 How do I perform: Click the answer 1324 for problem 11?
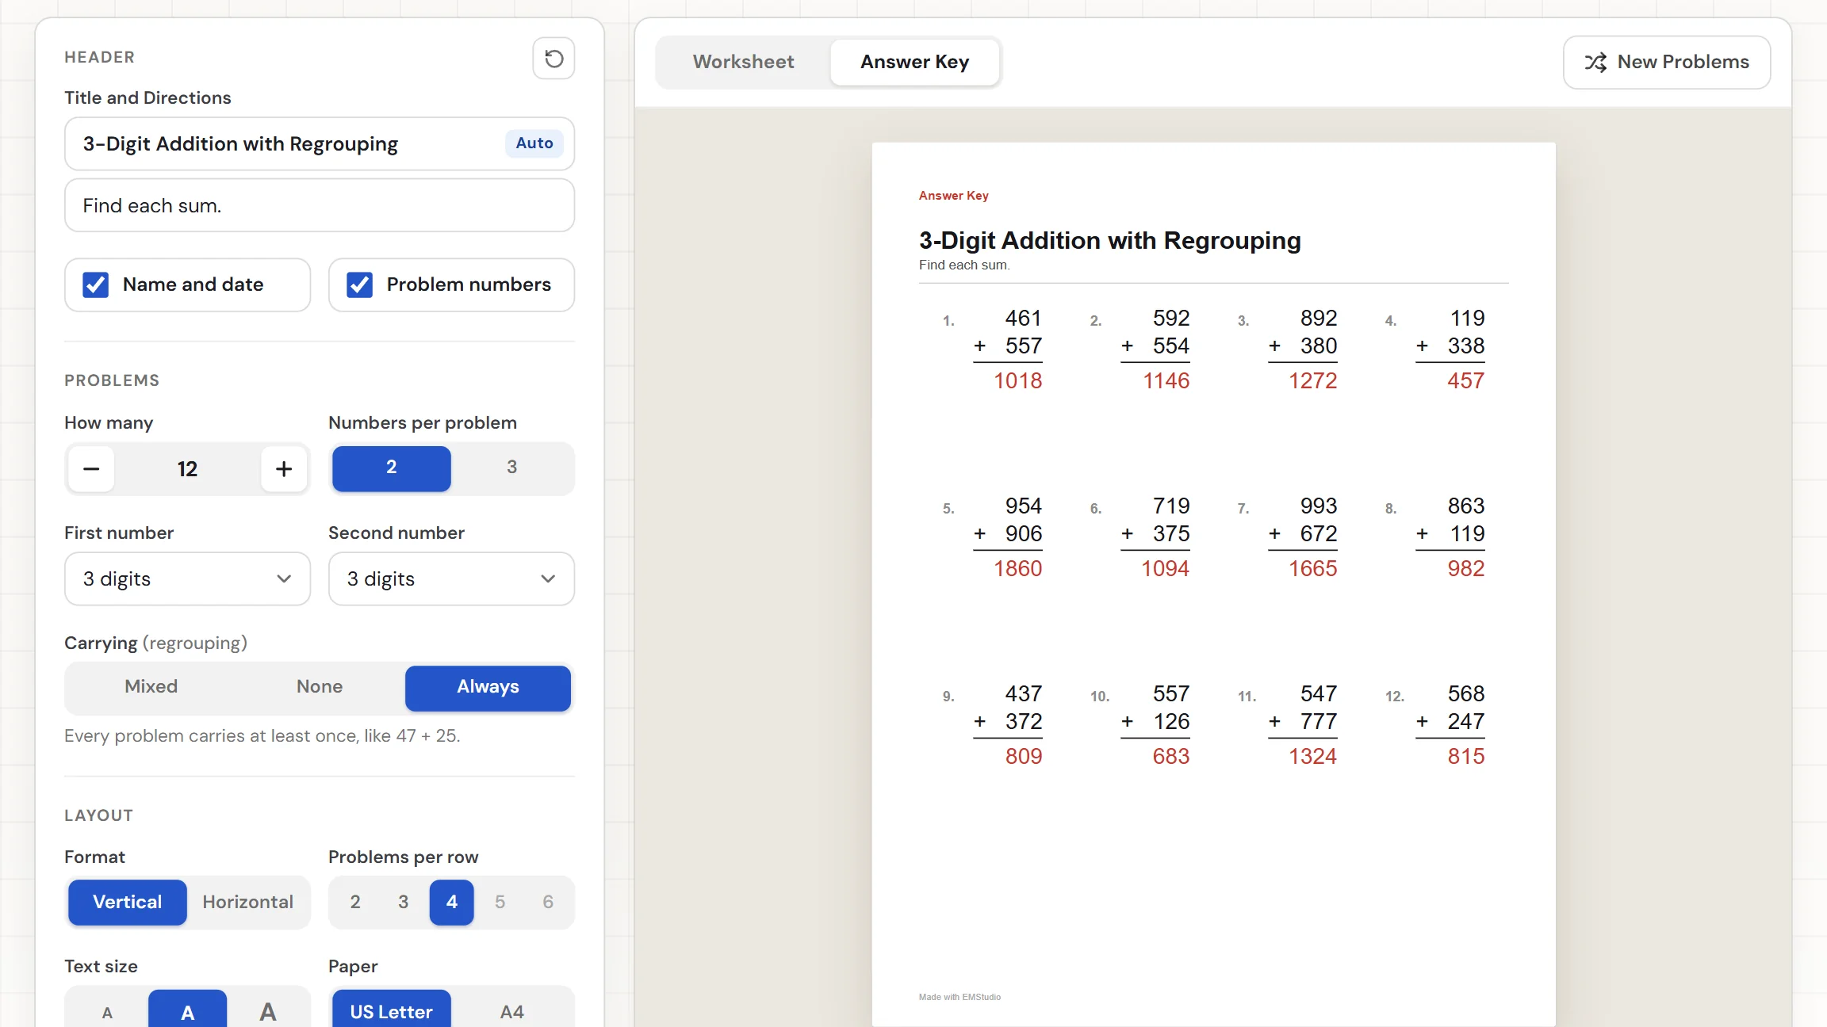point(1313,757)
